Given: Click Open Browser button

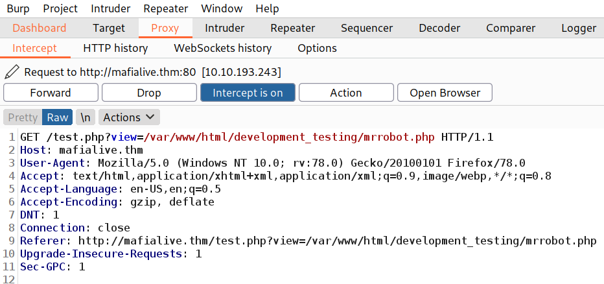Looking at the screenshot, I should [445, 93].
